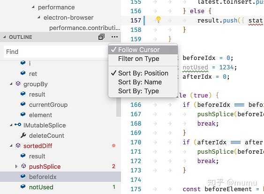
Task: Click the interface icon next to IMutableSplice
Action: click(x=18, y=125)
